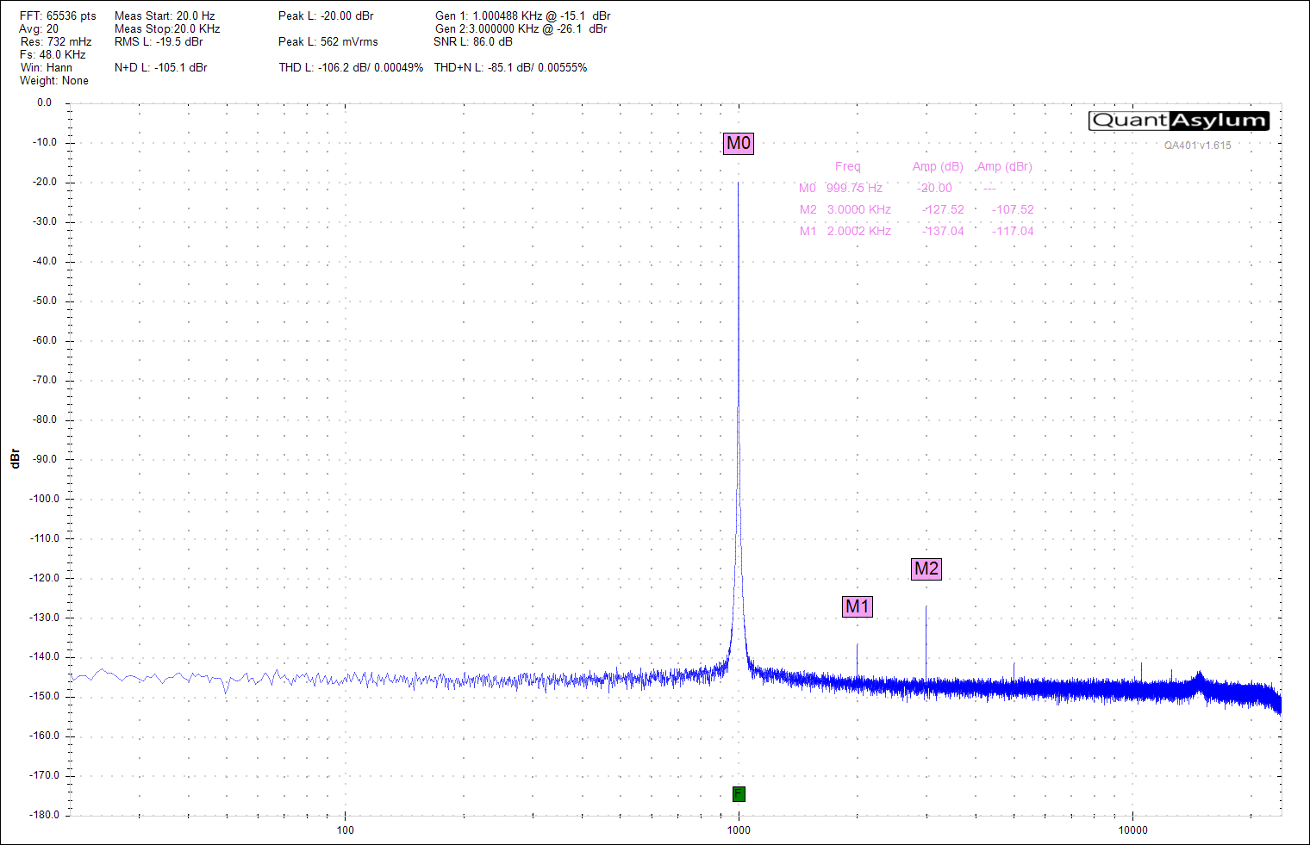Click the Fs: 48.0 KHz readout
The image size is (1310, 845).
pos(53,55)
